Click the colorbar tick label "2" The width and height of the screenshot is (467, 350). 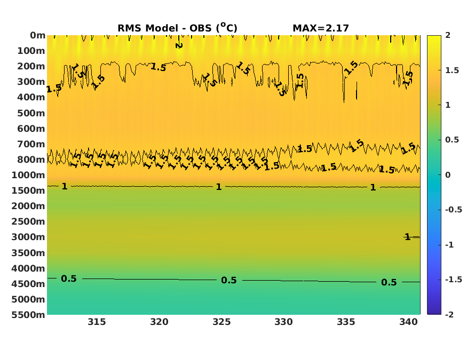point(448,35)
